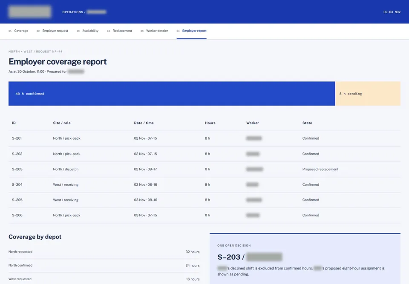Screen dimensions: 409x284
Task: Click the 40 h confirmed bar segment
Action: pos(172,94)
